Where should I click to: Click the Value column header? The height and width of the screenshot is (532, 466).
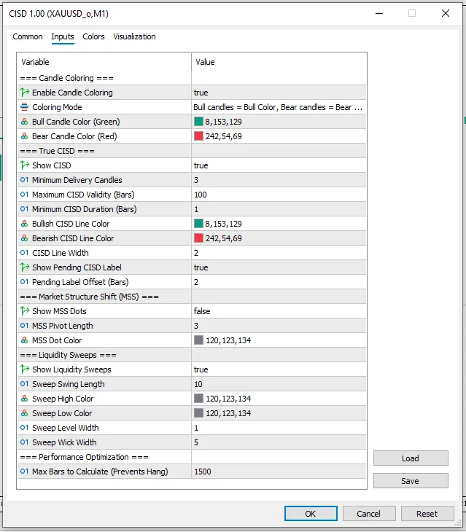tap(279, 62)
